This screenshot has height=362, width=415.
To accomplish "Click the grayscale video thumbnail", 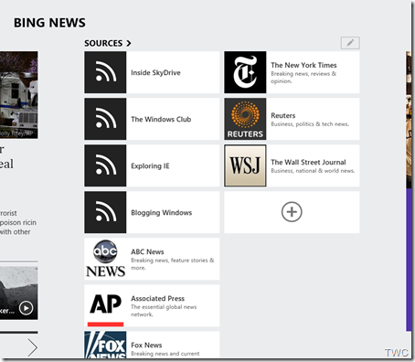I will coord(19,293).
